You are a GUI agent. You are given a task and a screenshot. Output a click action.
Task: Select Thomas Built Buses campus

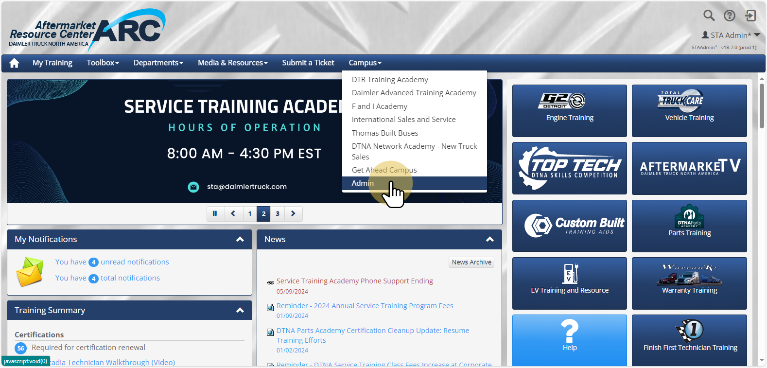pos(415,133)
